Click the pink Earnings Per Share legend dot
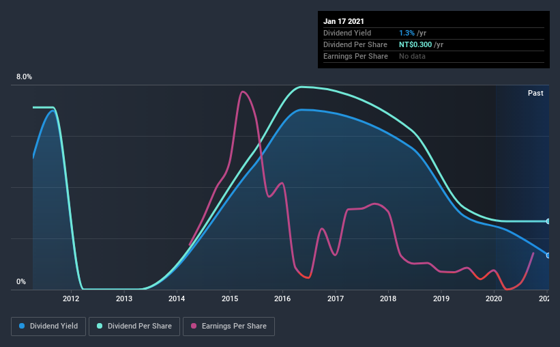 click(x=194, y=326)
